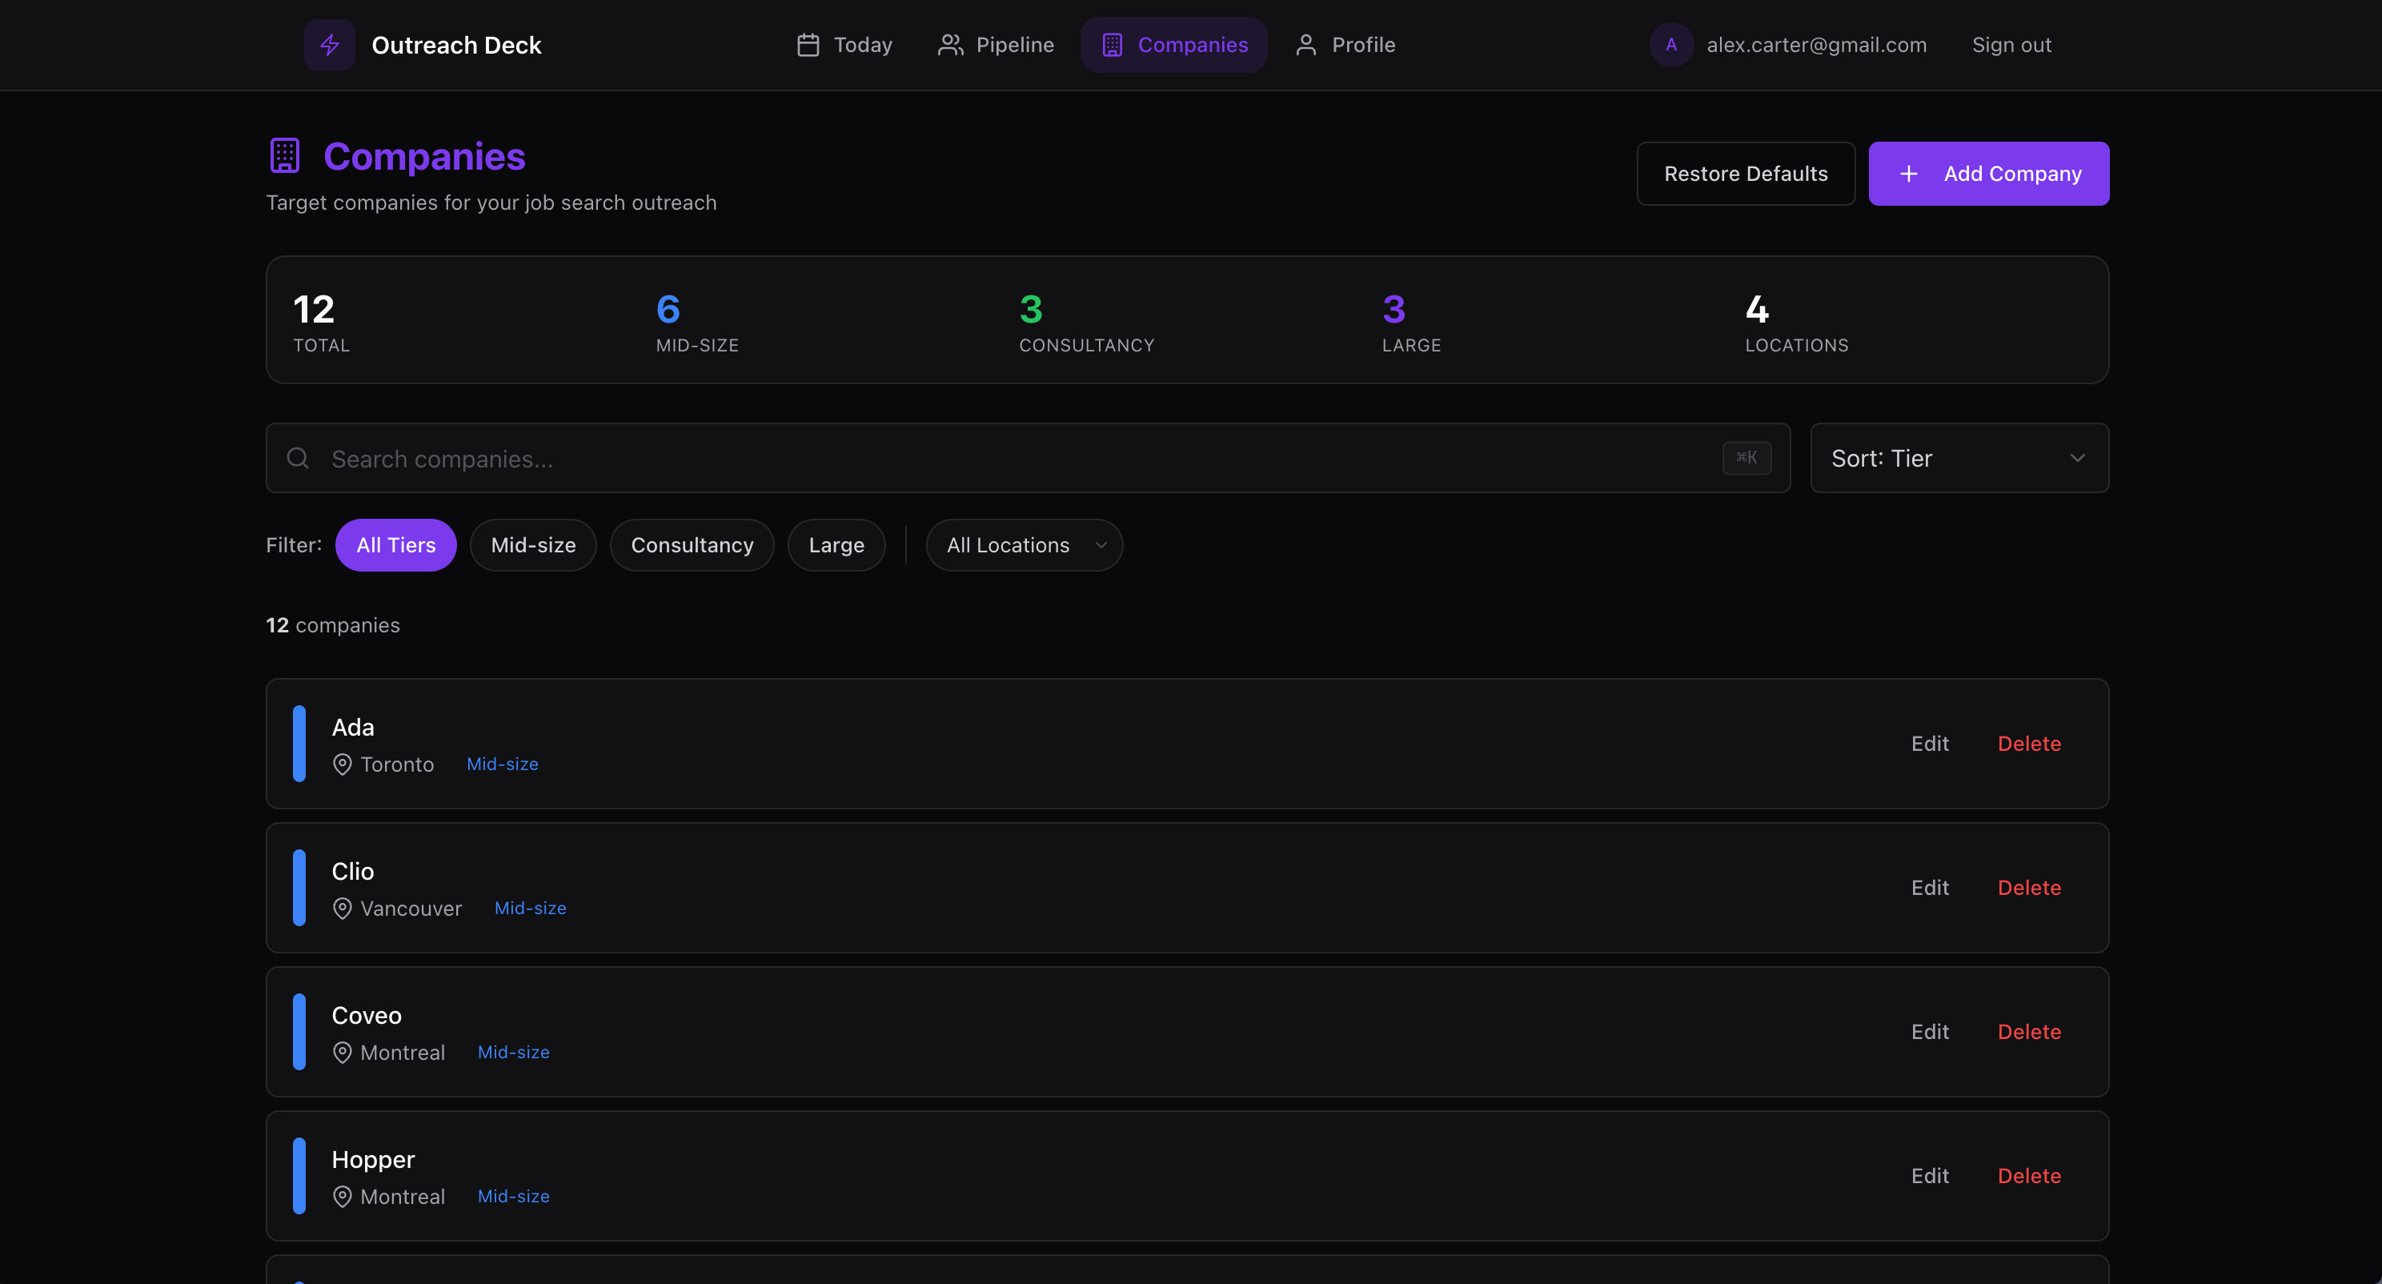
Task: Open the All Locations dropdown
Action: pyautogui.click(x=1025, y=545)
